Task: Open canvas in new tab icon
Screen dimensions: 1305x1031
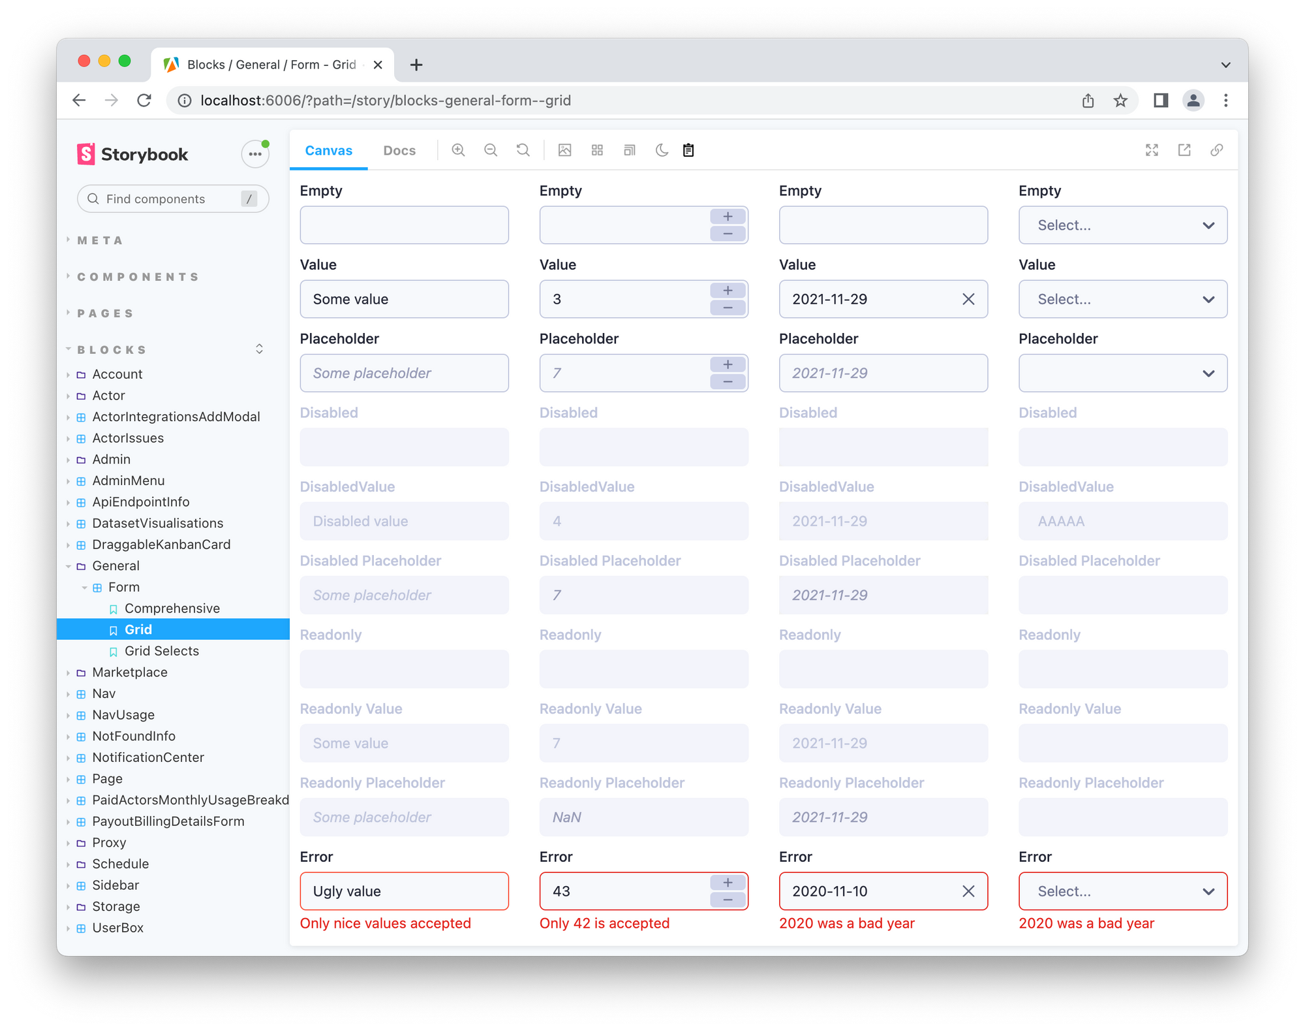Action: tap(1184, 150)
